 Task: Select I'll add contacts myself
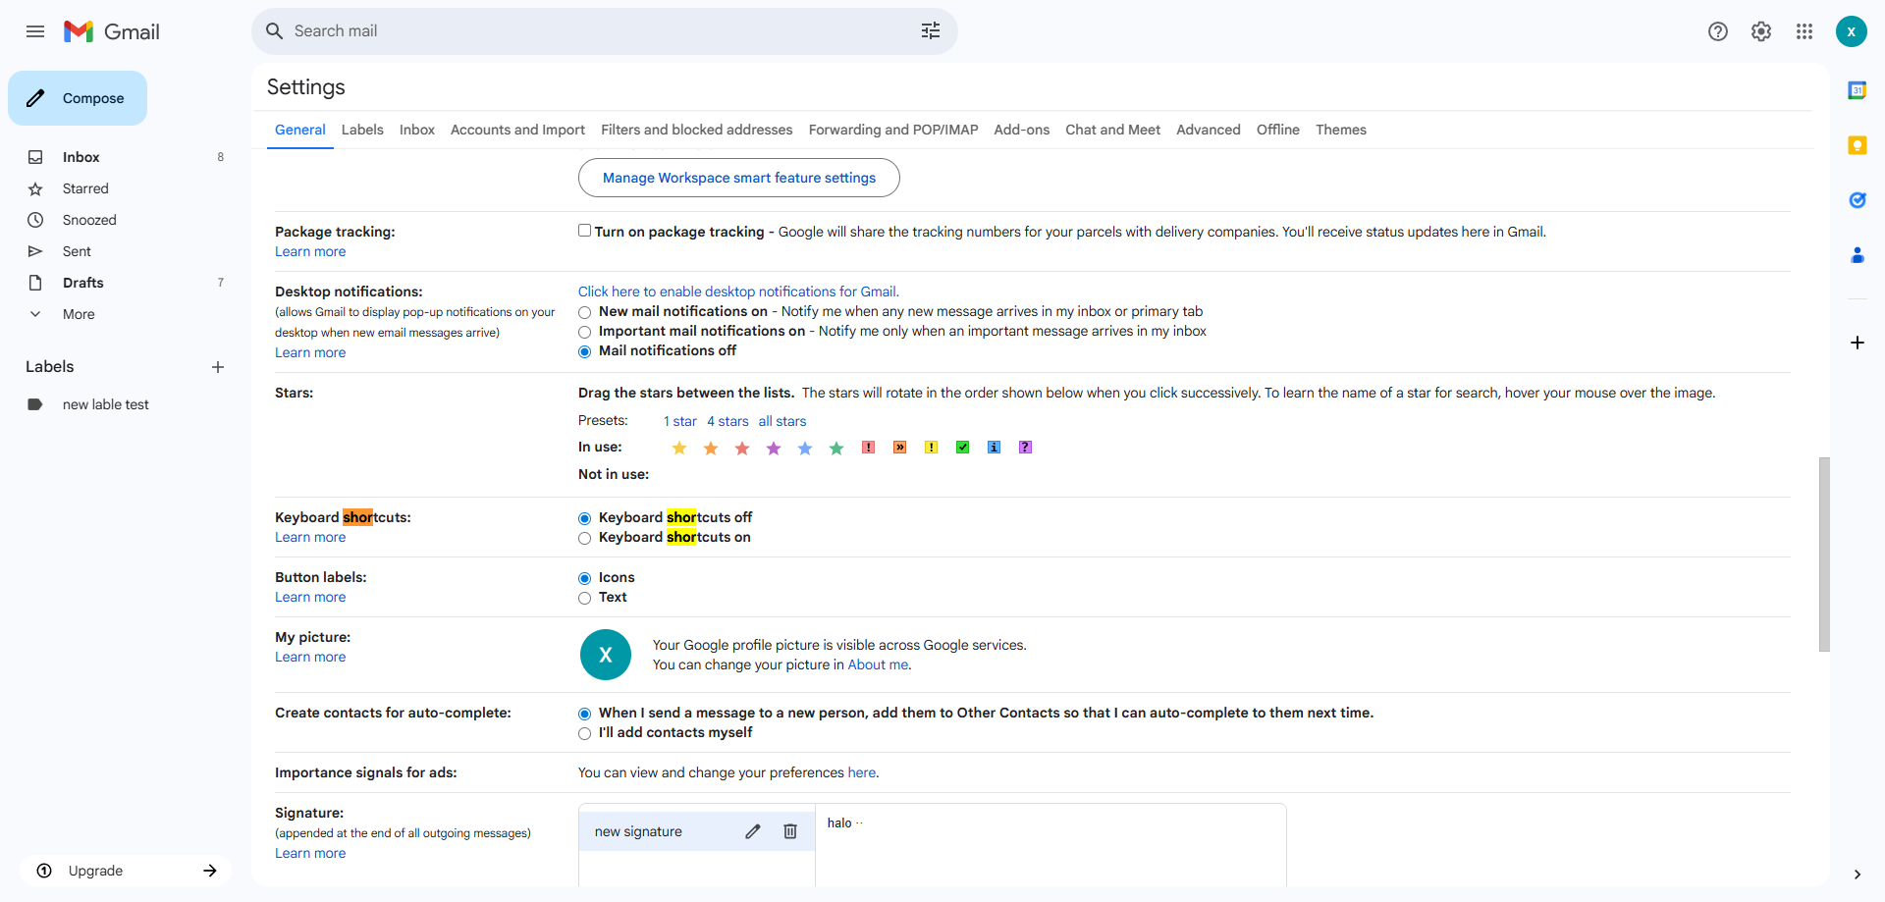[585, 733]
